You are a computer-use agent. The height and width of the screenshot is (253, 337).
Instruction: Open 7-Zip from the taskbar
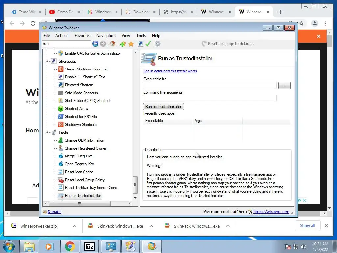click(x=90, y=246)
